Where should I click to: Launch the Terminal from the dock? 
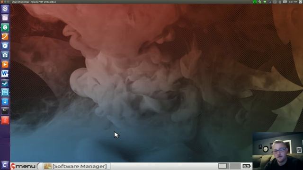point(5,111)
